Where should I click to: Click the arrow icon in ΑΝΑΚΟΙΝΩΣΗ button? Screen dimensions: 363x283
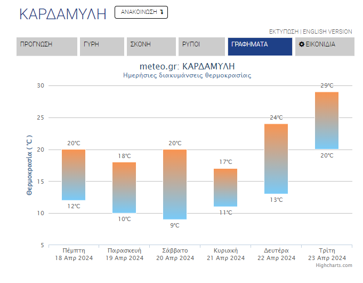coord(162,12)
